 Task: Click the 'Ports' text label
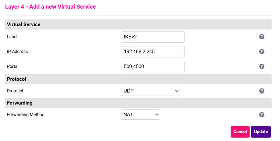[12, 66]
